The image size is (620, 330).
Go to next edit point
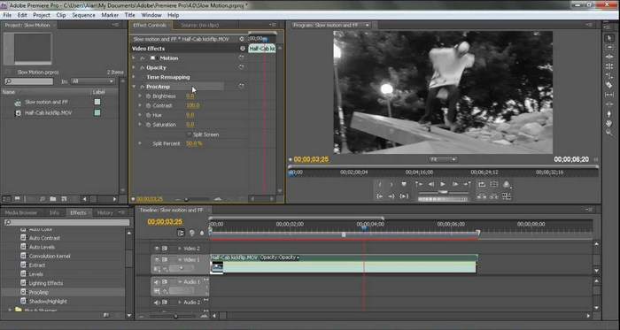(468, 184)
